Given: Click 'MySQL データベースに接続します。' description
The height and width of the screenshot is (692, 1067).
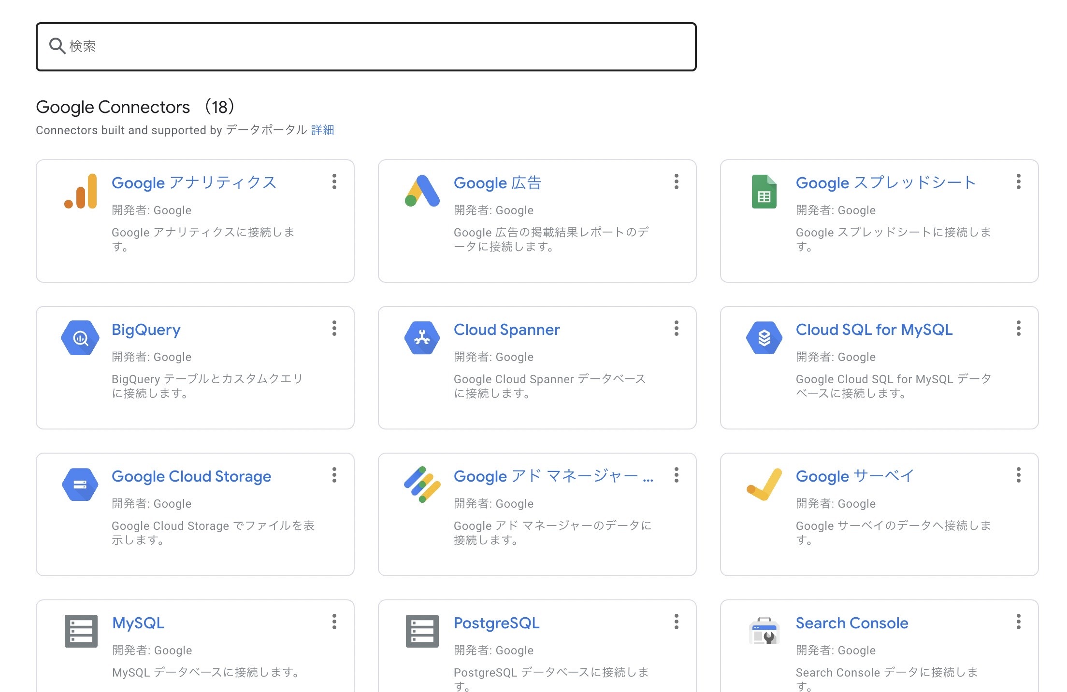Looking at the screenshot, I should (x=206, y=672).
